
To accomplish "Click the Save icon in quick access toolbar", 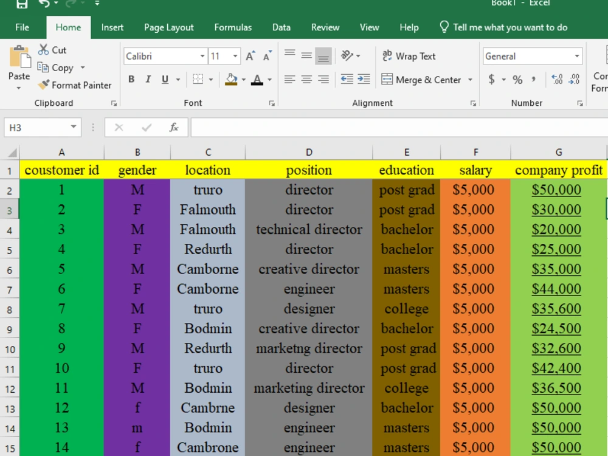I will [22, 4].
